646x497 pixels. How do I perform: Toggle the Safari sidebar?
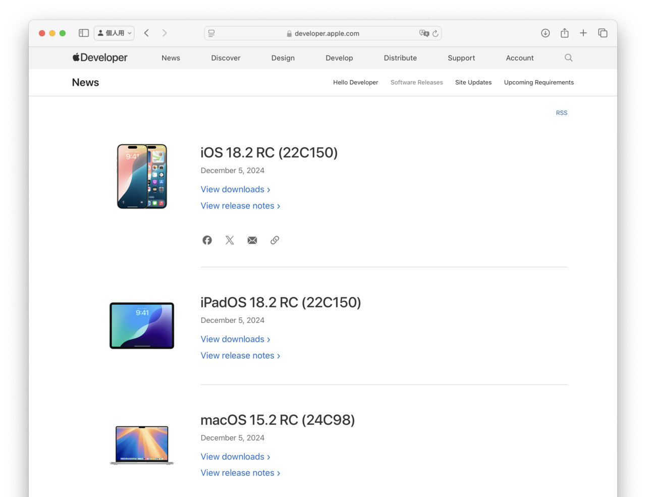click(x=84, y=33)
